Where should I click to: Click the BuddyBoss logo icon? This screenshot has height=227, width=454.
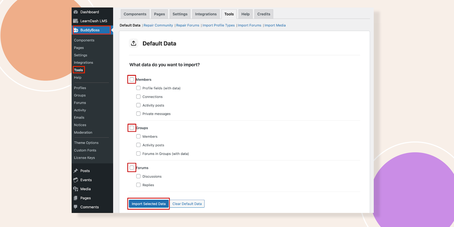[x=76, y=30]
